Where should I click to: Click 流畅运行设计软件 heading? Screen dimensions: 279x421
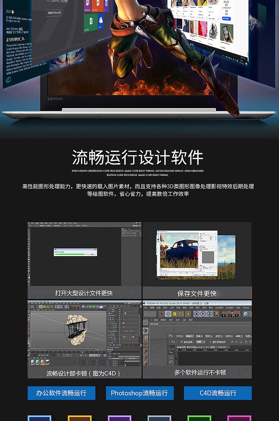tap(137, 157)
